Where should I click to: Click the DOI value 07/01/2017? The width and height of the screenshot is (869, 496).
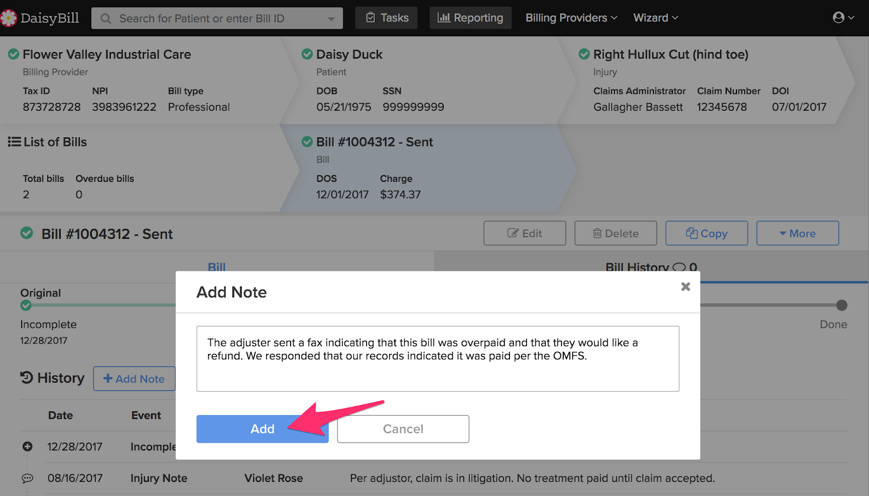[x=799, y=107]
